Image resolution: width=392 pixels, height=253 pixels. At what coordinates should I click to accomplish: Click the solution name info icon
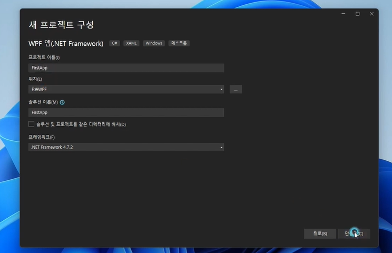click(62, 102)
